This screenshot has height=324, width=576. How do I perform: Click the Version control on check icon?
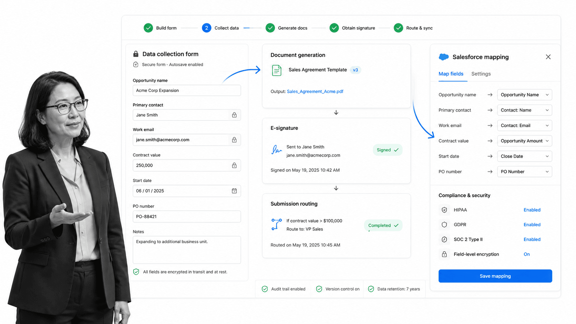click(x=319, y=289)
